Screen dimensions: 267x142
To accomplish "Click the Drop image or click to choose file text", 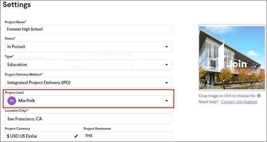I will (x=227, y=96).
